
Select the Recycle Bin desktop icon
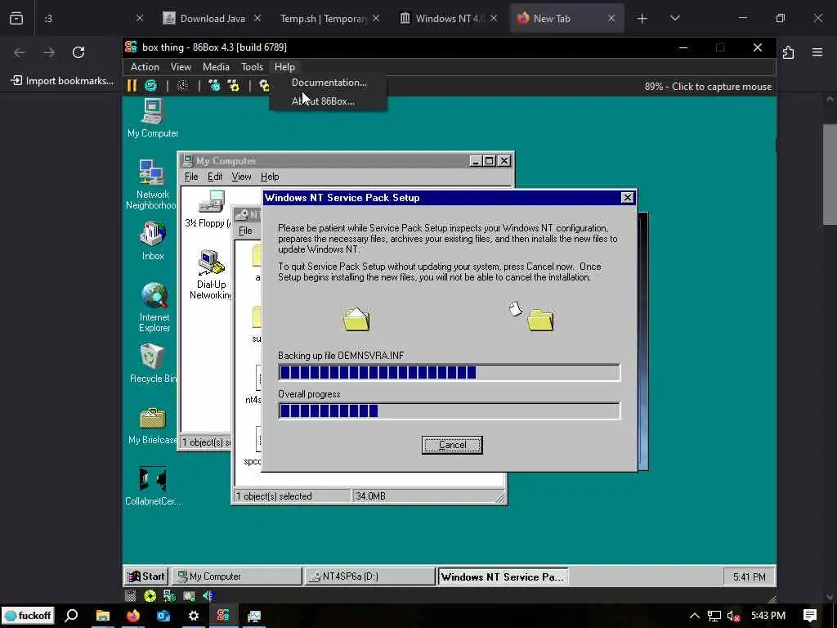152,364
